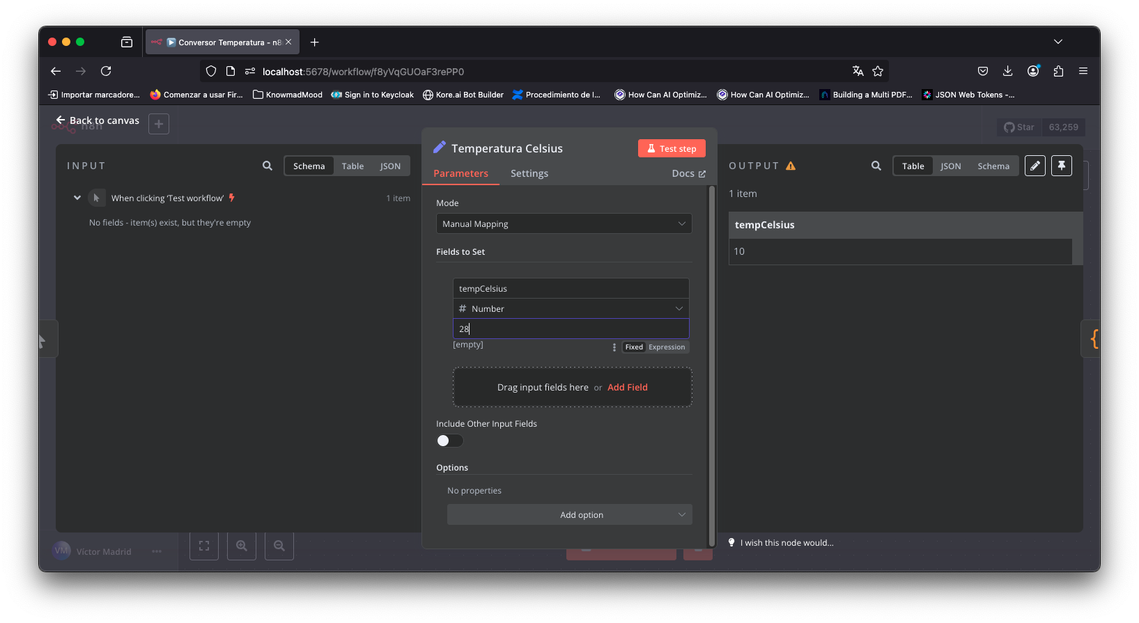Toggle Include Other Input Fields switch
Image resolution: width=1139 pixels, height=623 pixels.
pyautogui.click(x=449, y=441)
